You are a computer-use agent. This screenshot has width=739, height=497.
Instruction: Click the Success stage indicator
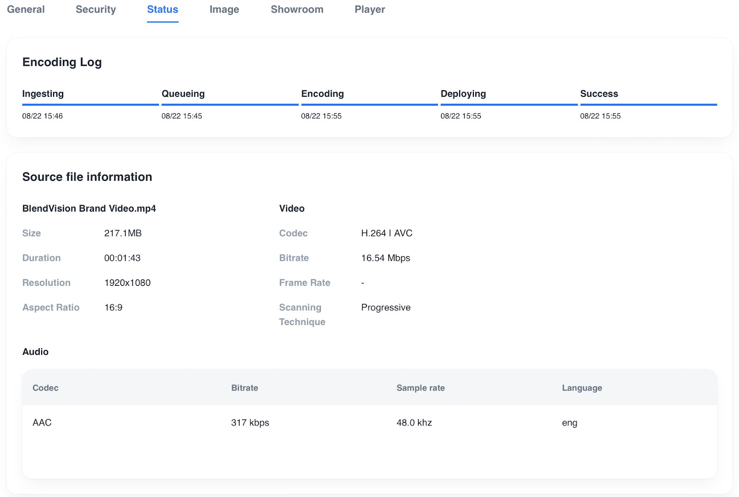tap(599, 94)
